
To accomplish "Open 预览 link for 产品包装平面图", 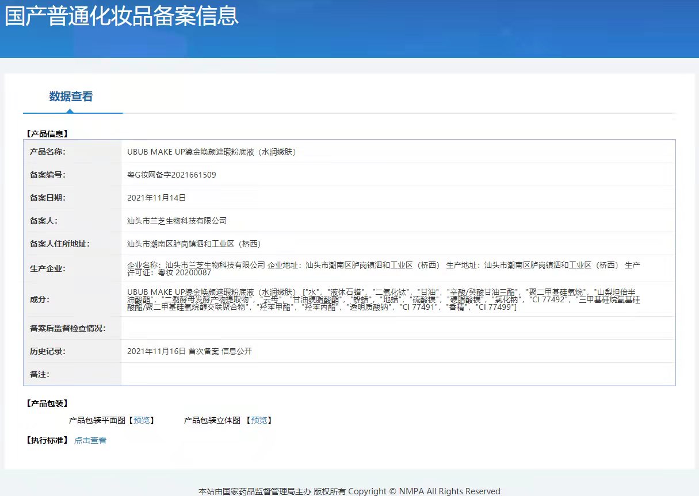I will [141, 420].
